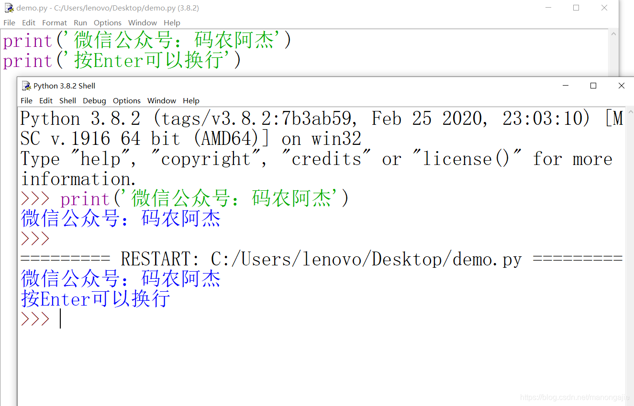The width and height of the screenshot is (634, 406).
Task: Open File menu in demo.py editor window
Action: pos(9,22)
